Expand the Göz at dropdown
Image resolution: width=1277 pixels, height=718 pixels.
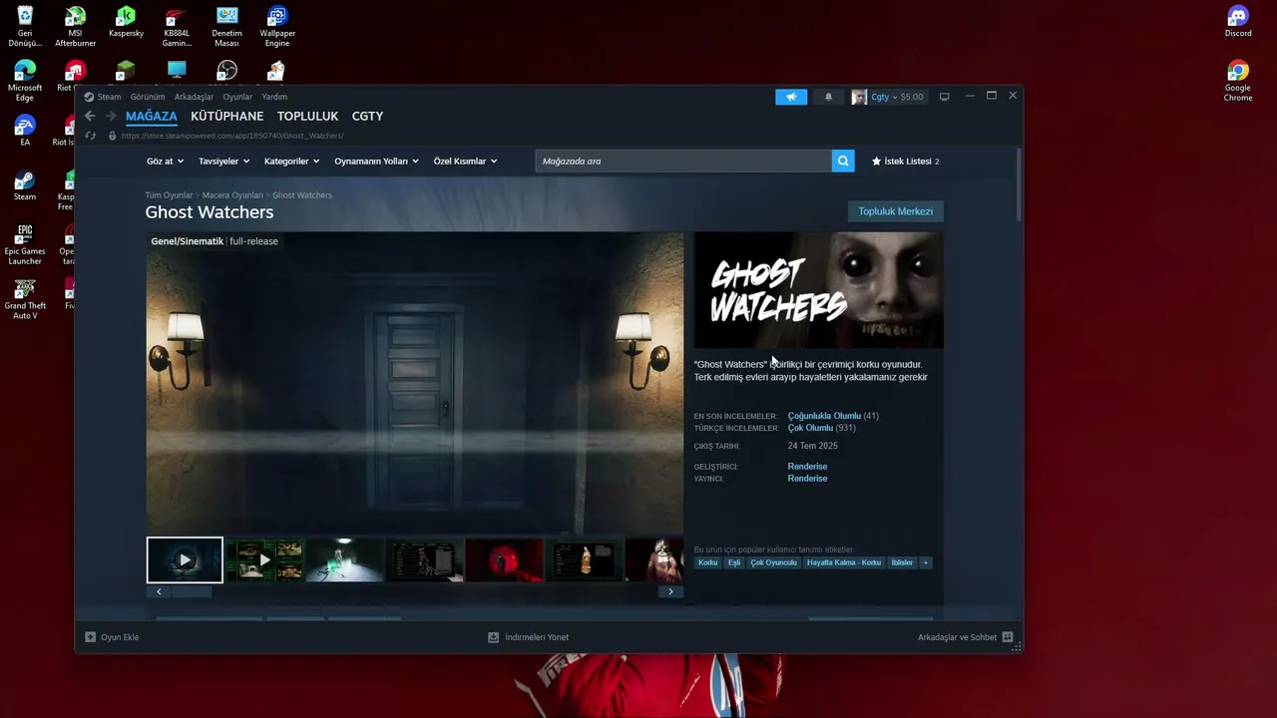(165, 161)
